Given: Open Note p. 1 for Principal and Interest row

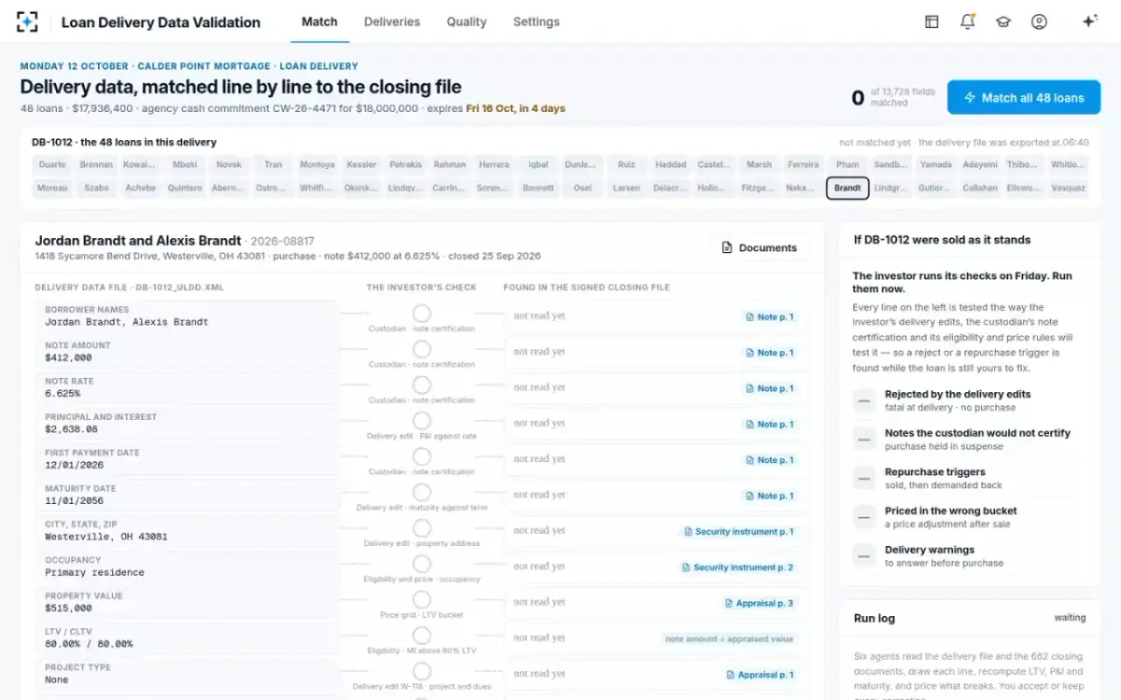Looking at the screenshot, I should tap(770, 425).
